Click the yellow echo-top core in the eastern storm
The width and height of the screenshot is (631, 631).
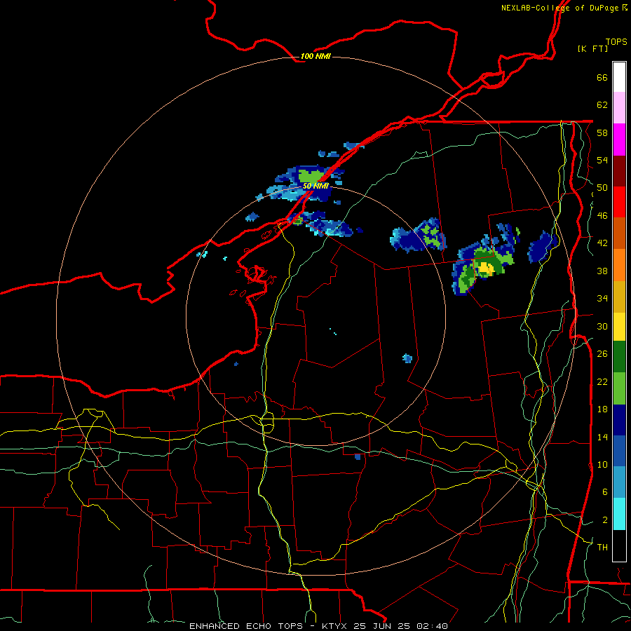click(x=486, y=269)
